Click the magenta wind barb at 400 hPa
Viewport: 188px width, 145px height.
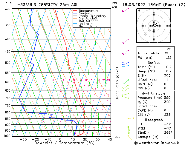[126, 41]
